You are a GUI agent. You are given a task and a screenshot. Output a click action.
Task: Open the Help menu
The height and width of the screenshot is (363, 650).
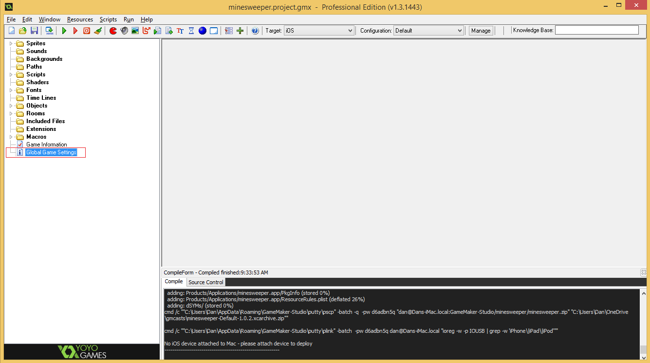[147, 19]
